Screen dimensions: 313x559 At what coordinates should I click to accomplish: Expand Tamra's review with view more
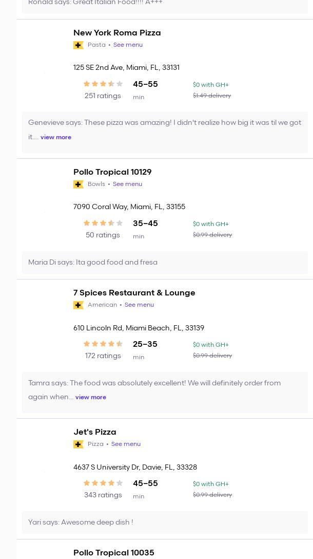(91, 397)
